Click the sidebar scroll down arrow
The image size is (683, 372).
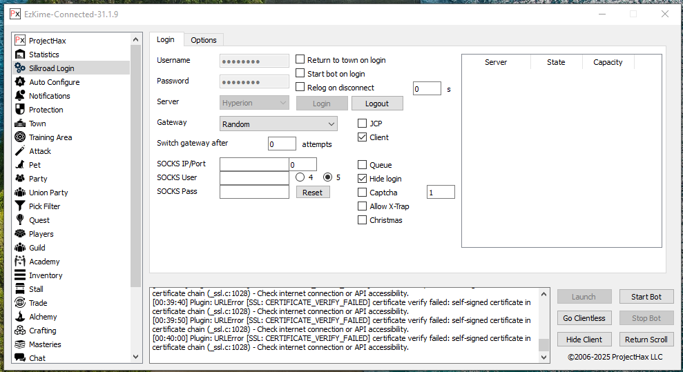(135, 357)
